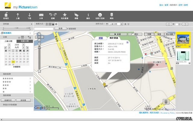Click the double chevron down expand icon
Image resolution: width=193 pixels, height=121 pixels.
click(x=128, y=24)
